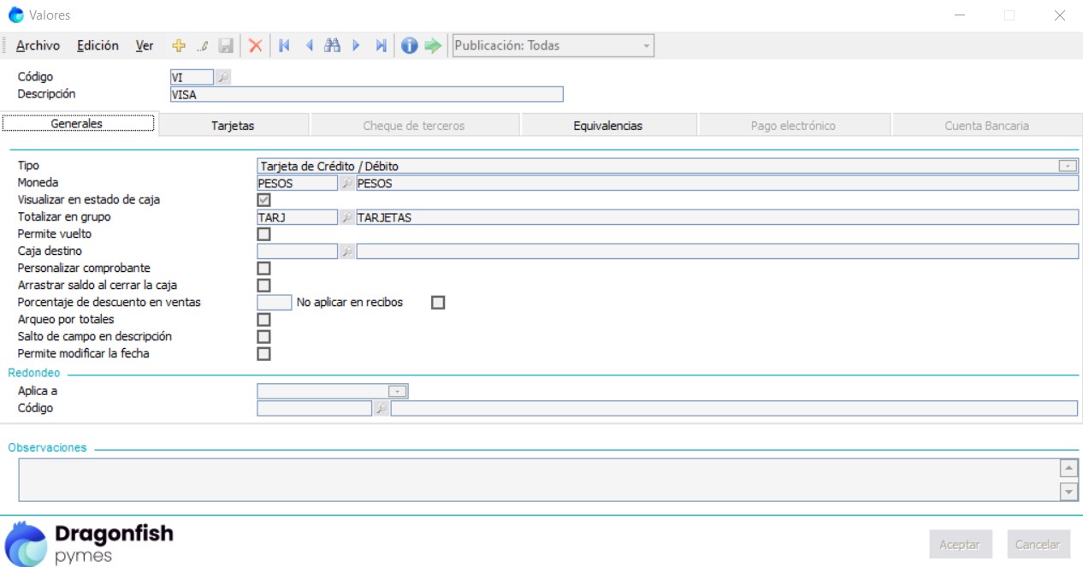Check Arrastrar saldo al cerrar la caja
The image size is (1083, 567).
point(264,286)
